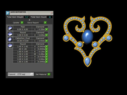Click green arrow for 1.40 X 1.40 row
This screenshot has width=127, height=95.
pyautogui.click(x=47, y=46)
